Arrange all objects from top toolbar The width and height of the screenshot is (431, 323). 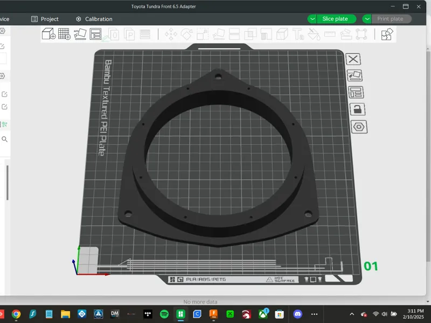(x=95, y=34)
